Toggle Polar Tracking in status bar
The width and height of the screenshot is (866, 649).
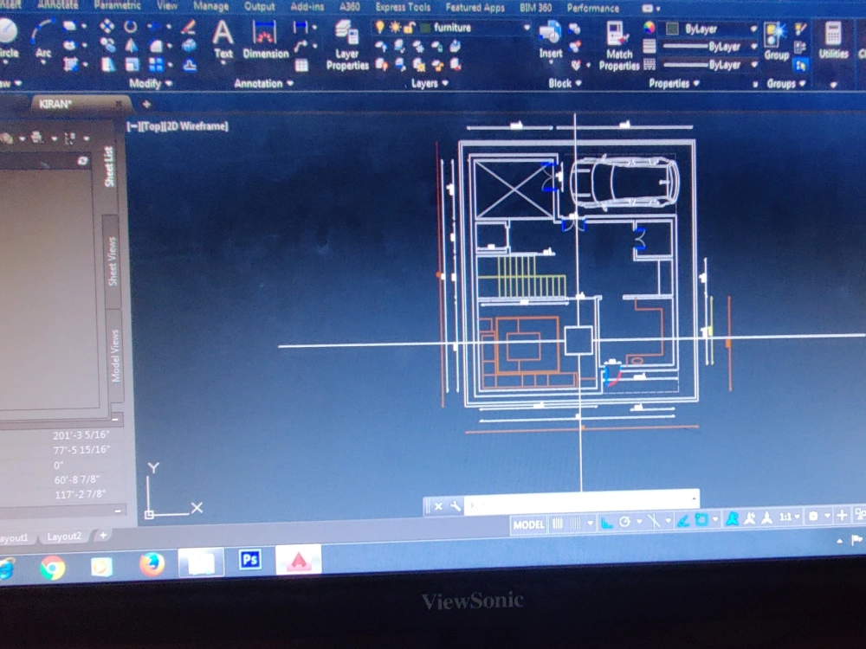(x=624, y=522)
